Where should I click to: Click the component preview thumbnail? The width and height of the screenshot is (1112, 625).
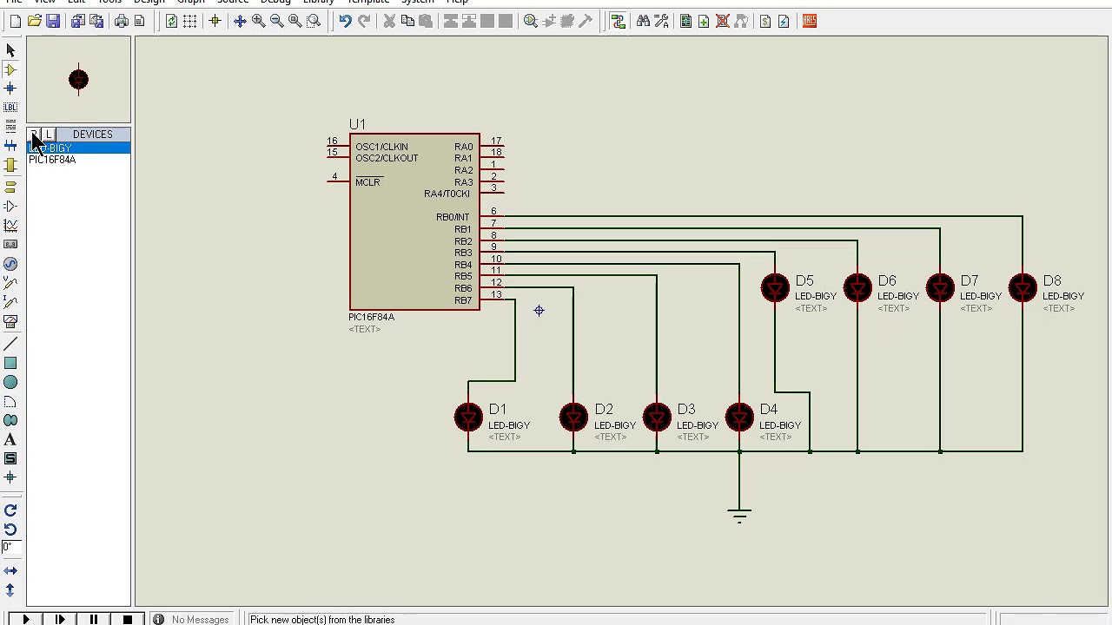(78, 80)
